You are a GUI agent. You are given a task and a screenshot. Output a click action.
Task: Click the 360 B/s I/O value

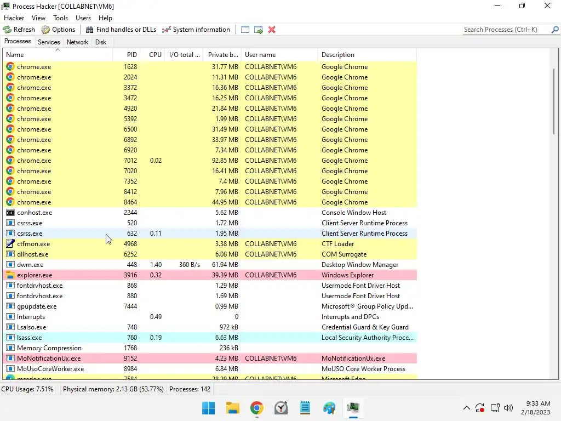click(190, 265)
